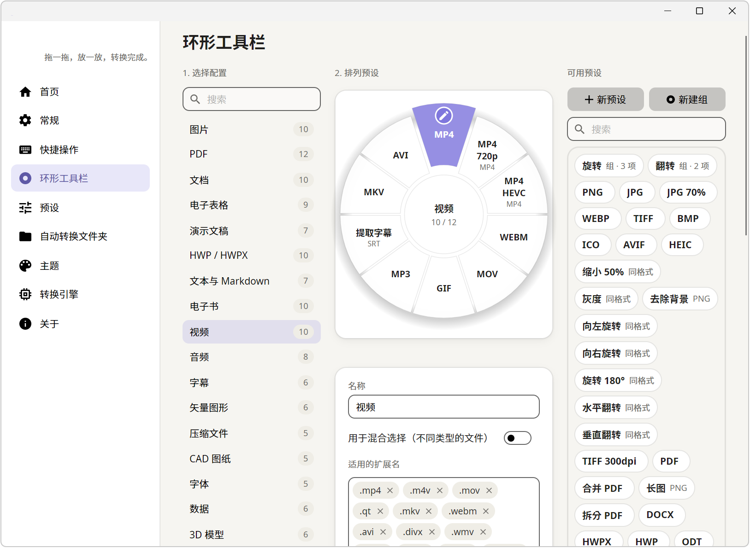Click the pencil edit icon on MP4 slice
Image resolution: width=750 pixels, height=548 pixels.
pyautogui.click(x=444, y=116)
